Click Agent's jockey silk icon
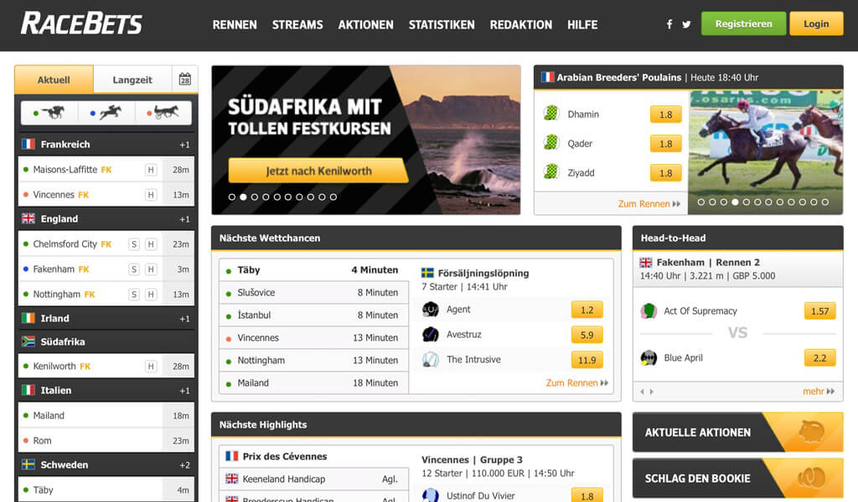 (x=431, y=310)
